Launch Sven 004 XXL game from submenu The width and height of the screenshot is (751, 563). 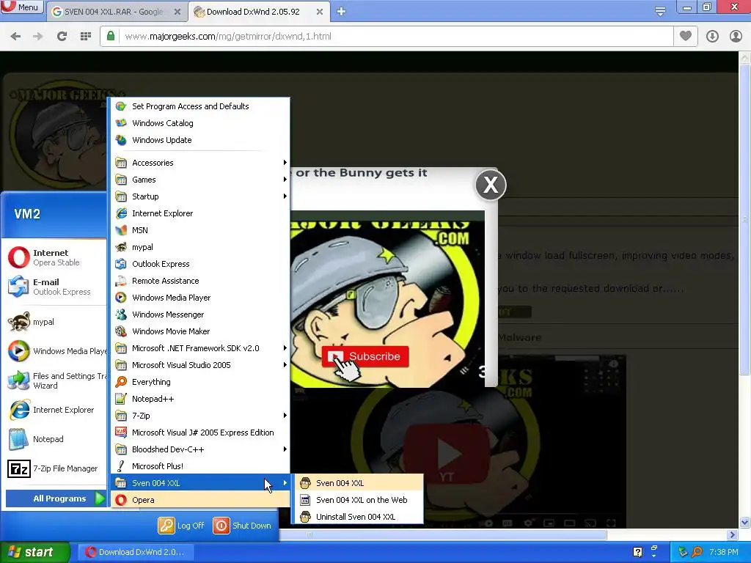pos(358,483)
